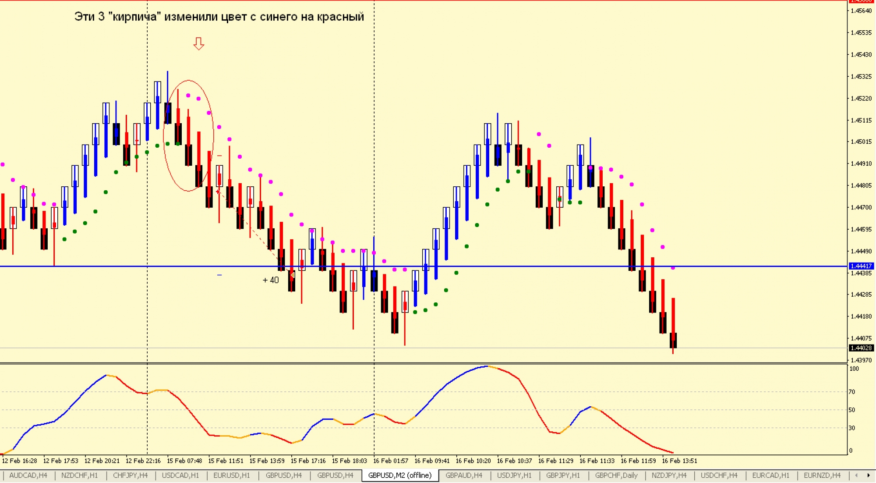The height and width of the screenshot is (483, 876).
Task: Switch to the GBPCHF,Daily tab
Action: (x=616, y=475)
